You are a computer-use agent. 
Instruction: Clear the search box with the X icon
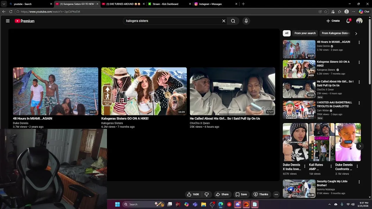[224, 21]
